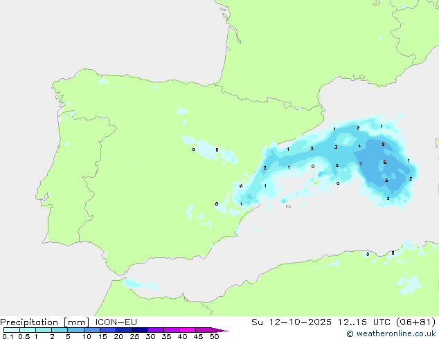
Task: Click the time range '12..15 UTC'
Action: tap(364, 322)
